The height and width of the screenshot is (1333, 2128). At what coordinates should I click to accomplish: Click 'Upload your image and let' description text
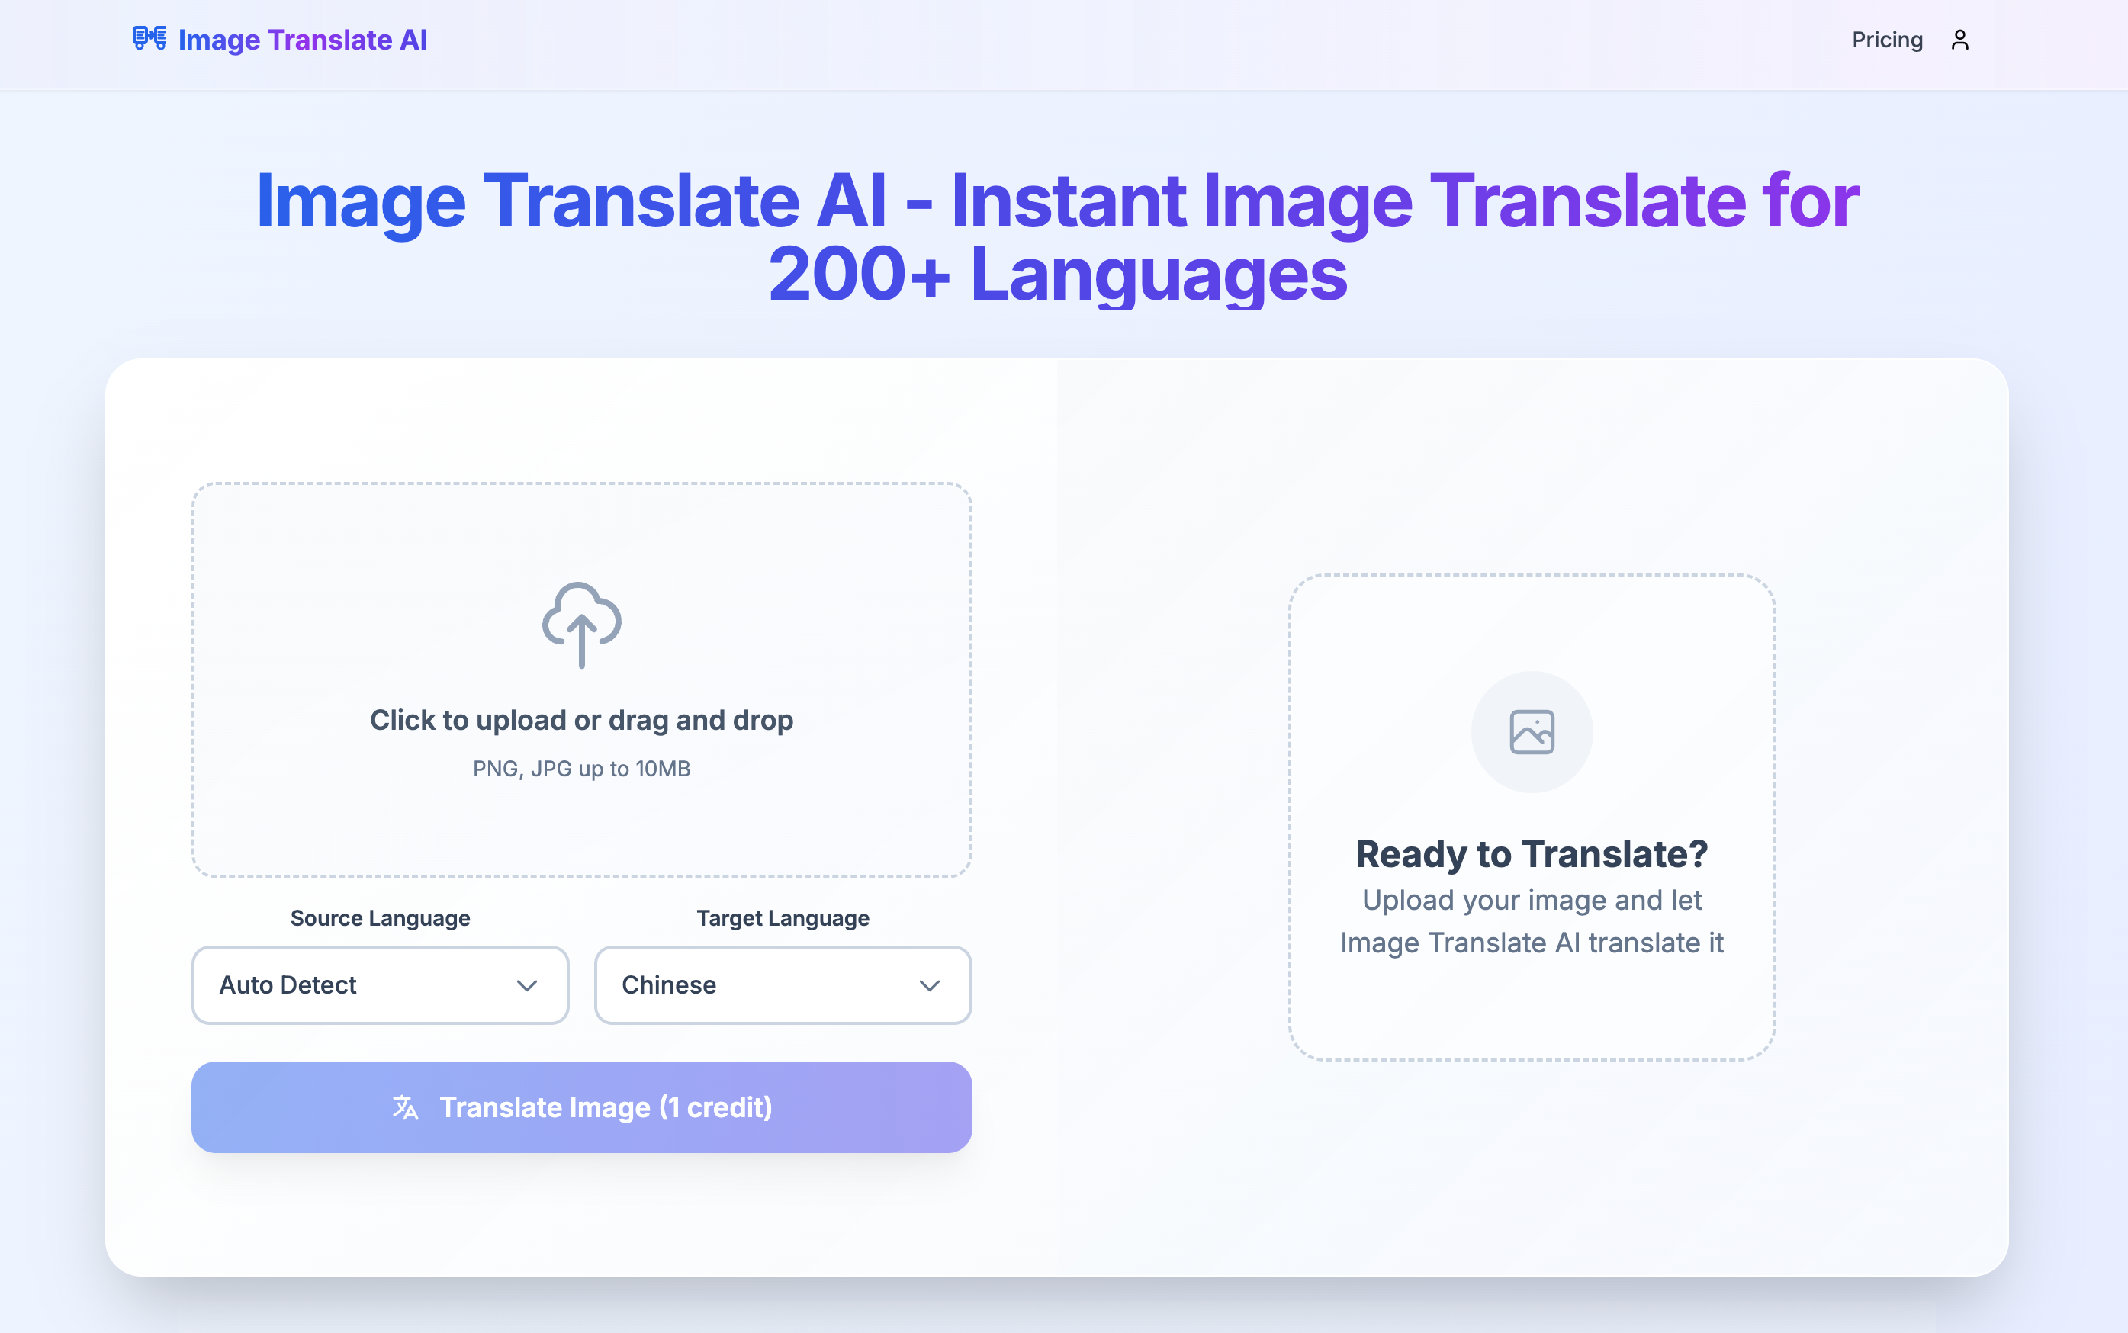point(1532,900)
